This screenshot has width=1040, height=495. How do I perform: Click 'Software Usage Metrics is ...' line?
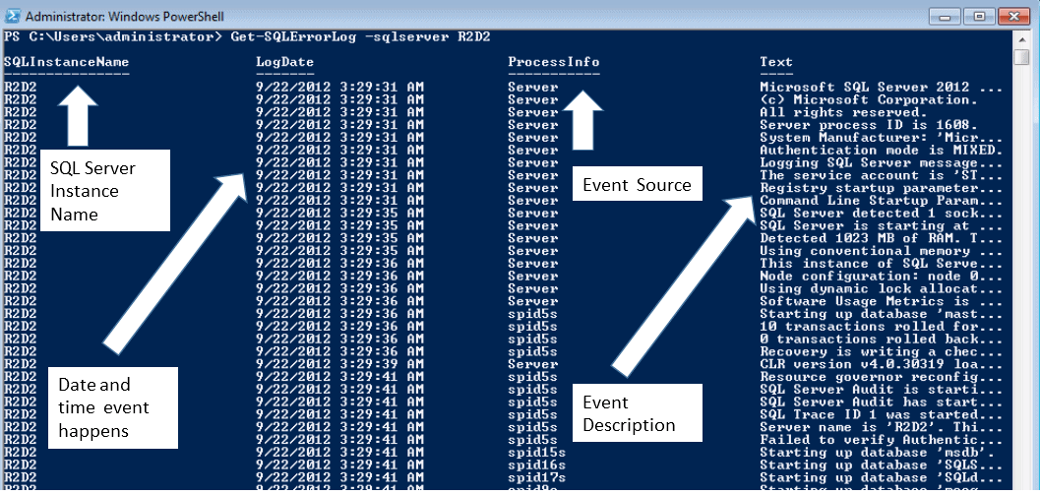[881, 301]
